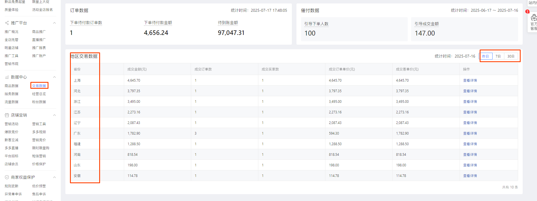Screen dimensions: 537x201
Task: Click 查看详情 for 安徽 row
Action: point(470,176)
